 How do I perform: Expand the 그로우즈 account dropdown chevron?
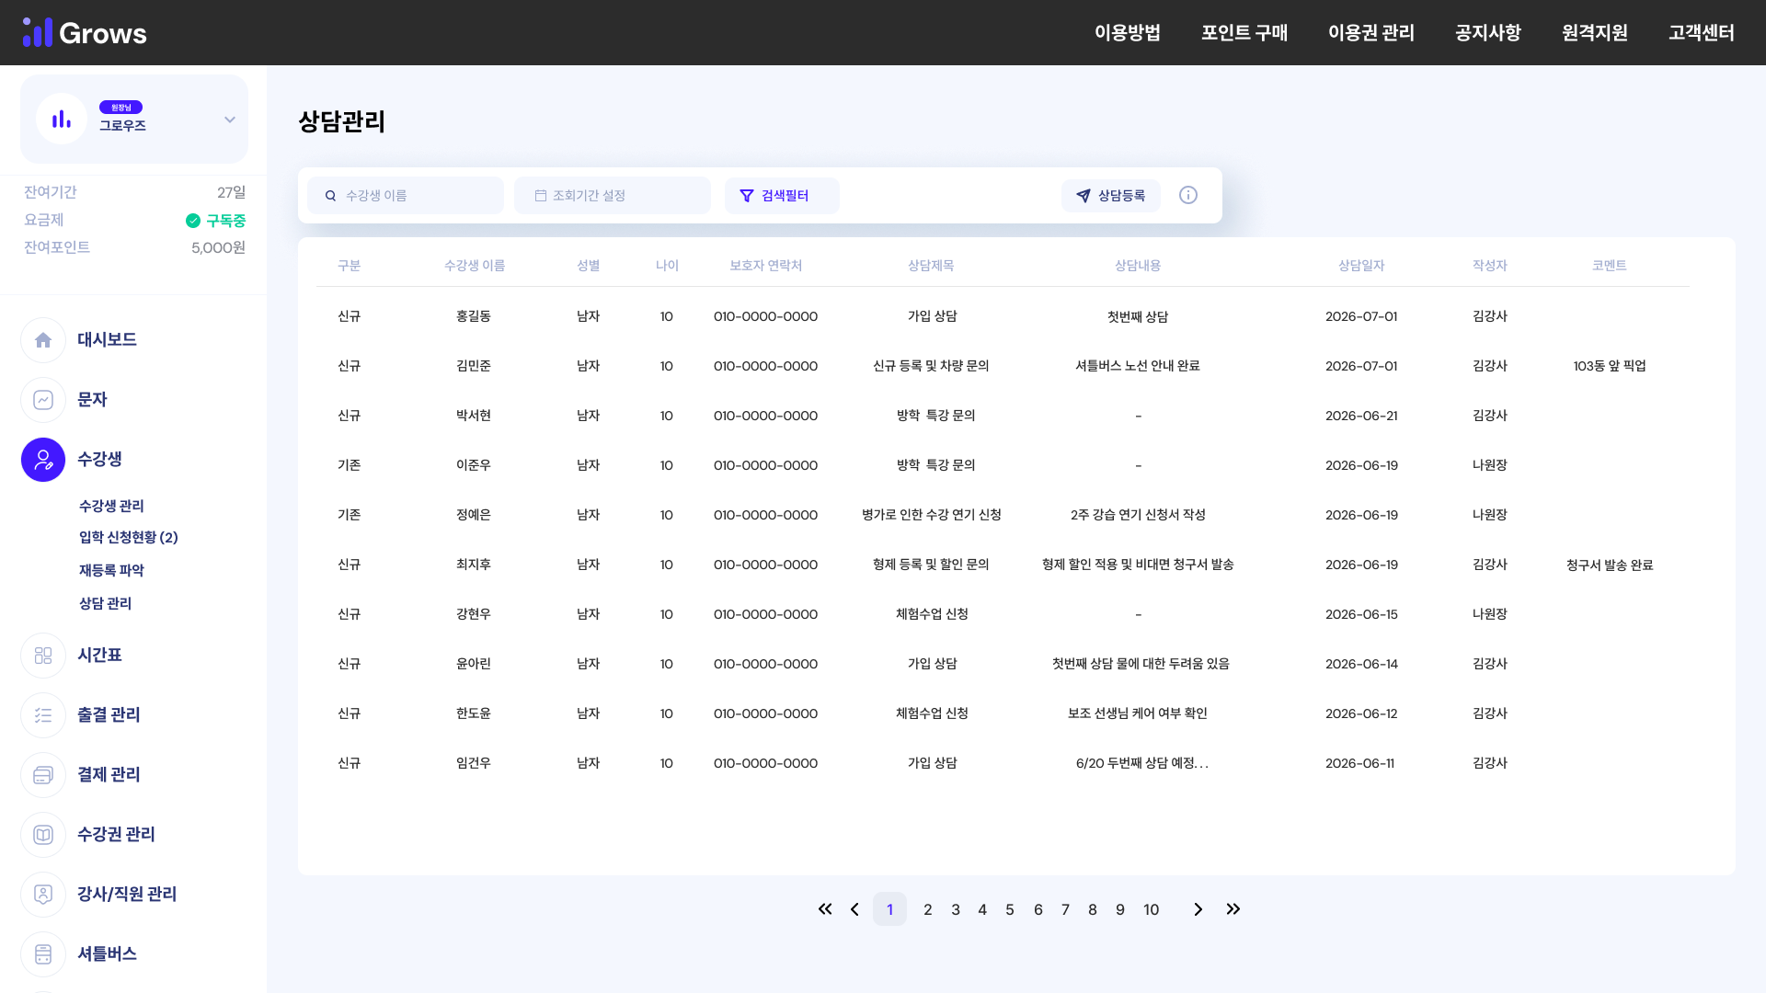coord(230,120)
